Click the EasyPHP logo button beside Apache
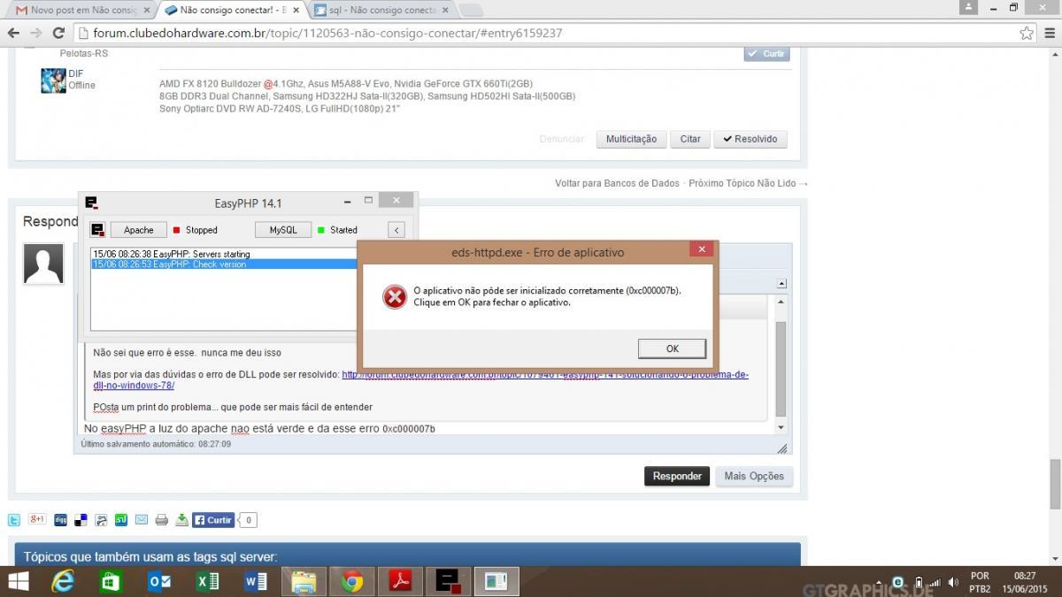 click(x=98, y=230)
